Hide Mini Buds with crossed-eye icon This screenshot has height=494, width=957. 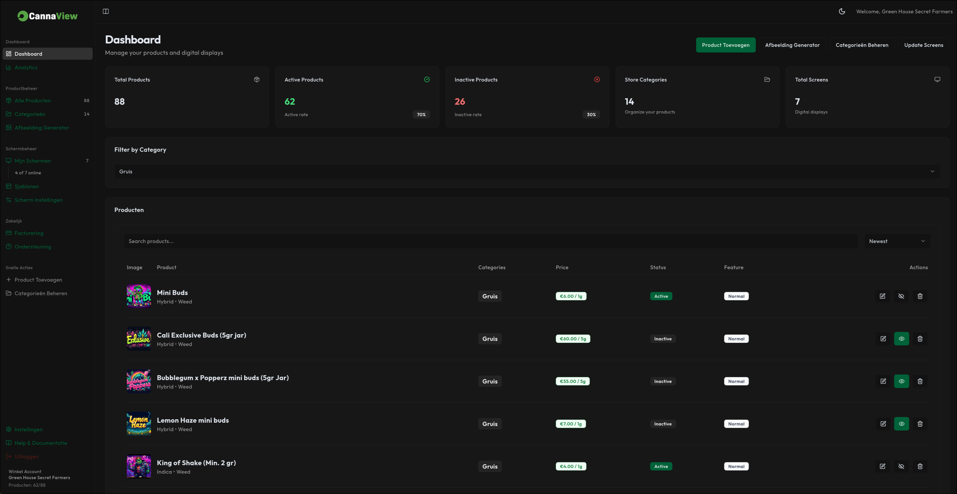(x=901, y=296)
